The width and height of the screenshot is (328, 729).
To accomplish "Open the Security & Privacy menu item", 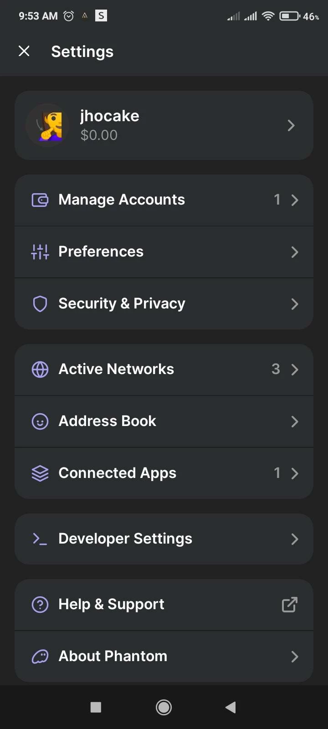I will (164, 303).
